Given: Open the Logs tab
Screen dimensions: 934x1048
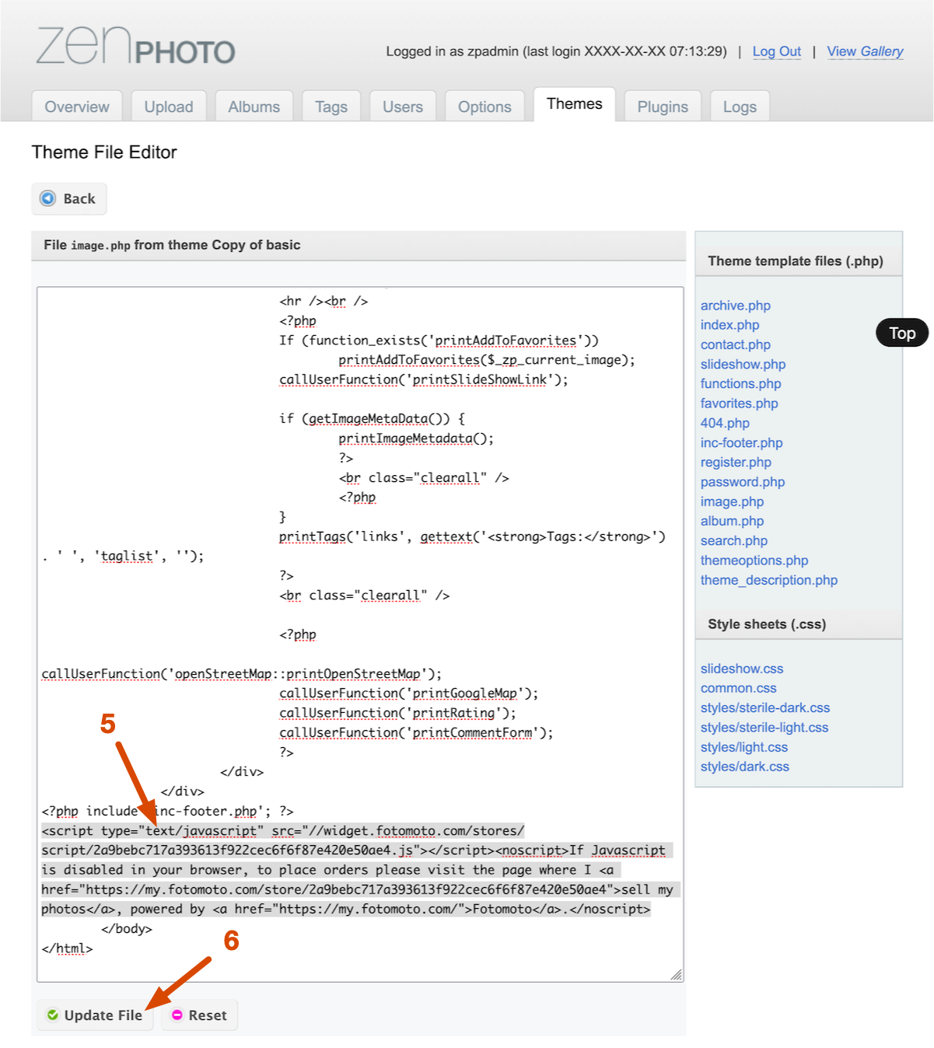Looking at the screenshot, I should (740, 107).
